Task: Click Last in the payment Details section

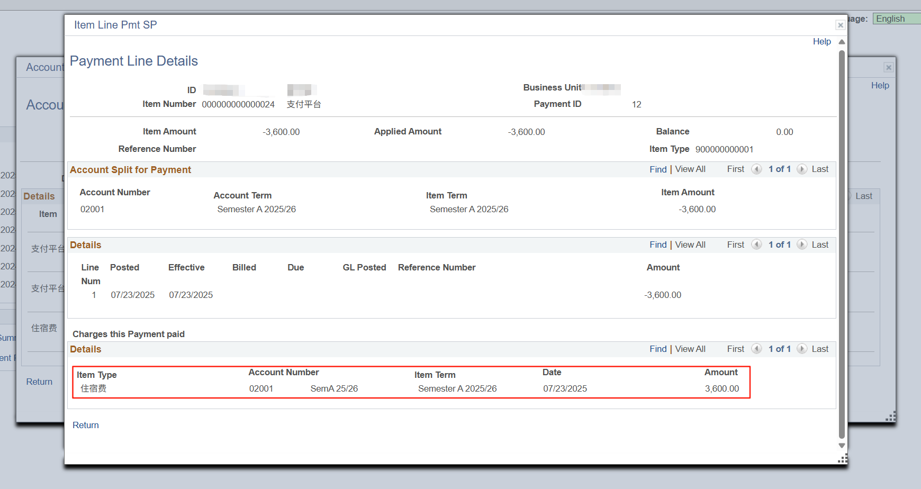Action: click(x=820, y=245)
